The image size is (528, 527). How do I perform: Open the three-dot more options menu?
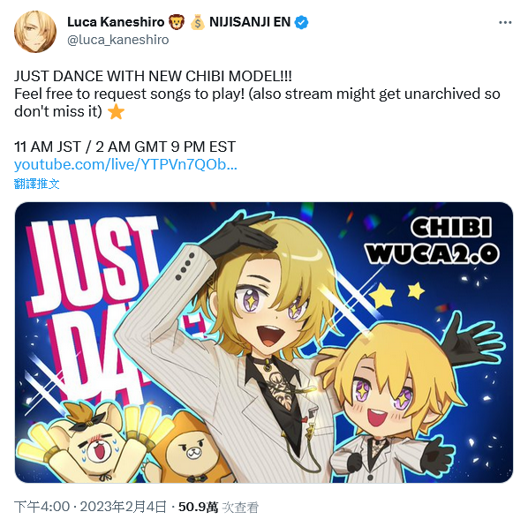(505, 23)
